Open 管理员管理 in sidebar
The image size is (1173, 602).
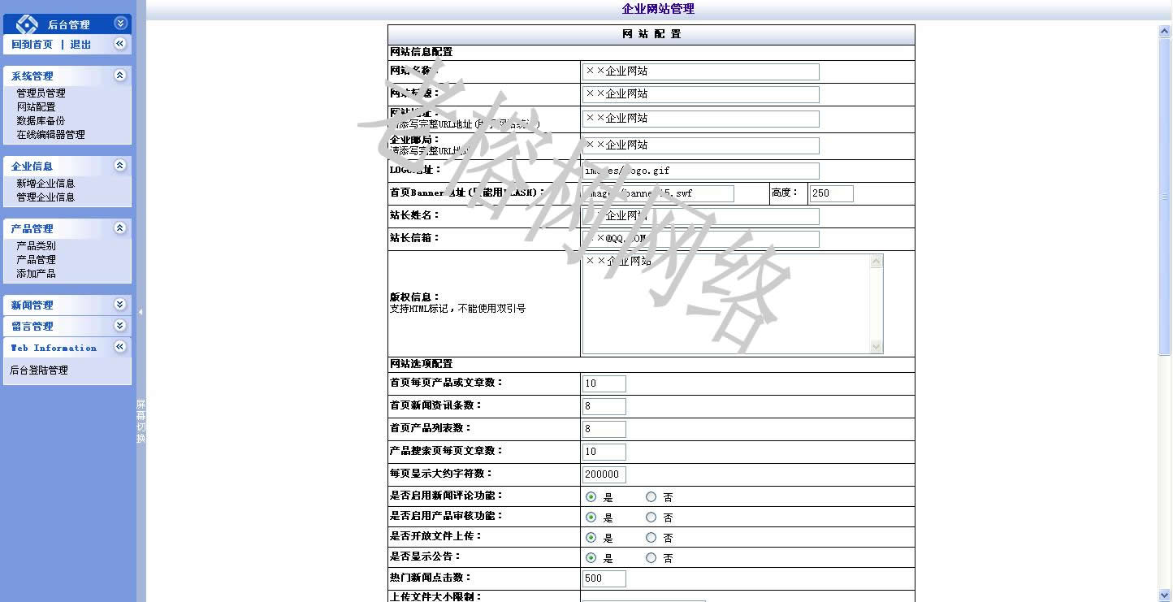tap(41, 93)
